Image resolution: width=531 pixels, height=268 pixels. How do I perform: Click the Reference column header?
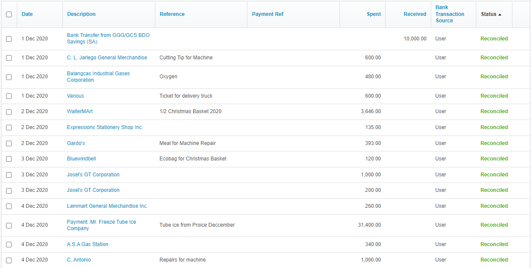click(x=172, y=14)
